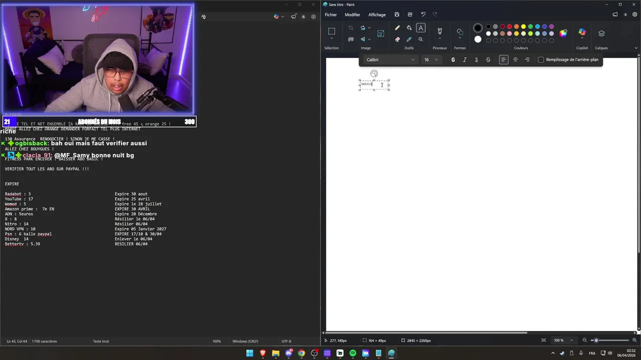Select the Fill bucket tool
641x360 pixels.
(409, 28)
